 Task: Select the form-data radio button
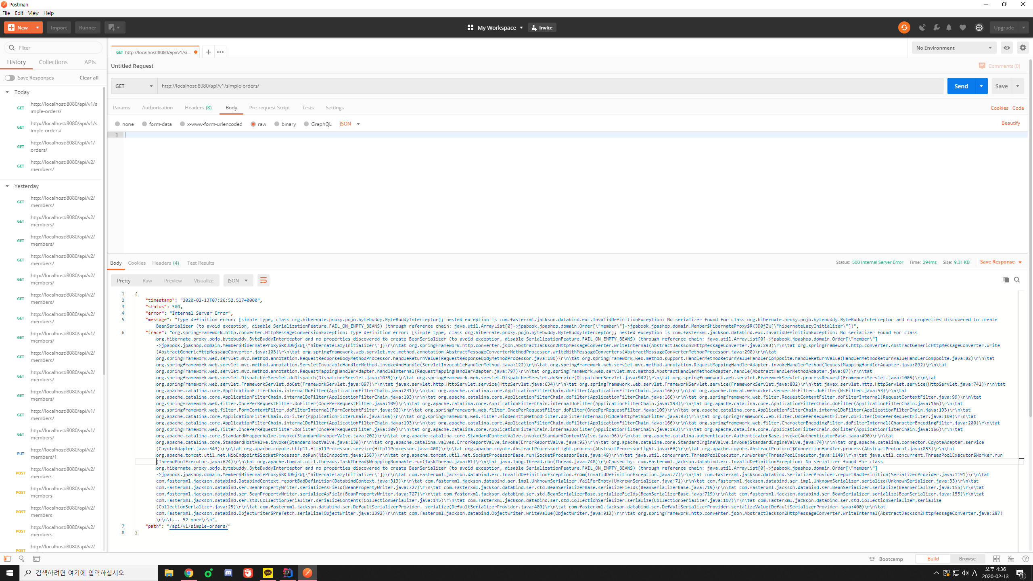144,124
